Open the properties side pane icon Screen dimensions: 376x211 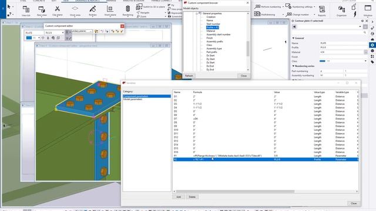(x=372, y=45)
